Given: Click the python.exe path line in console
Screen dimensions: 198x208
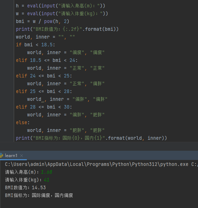Looking at the screenshot, I should 101,164.
